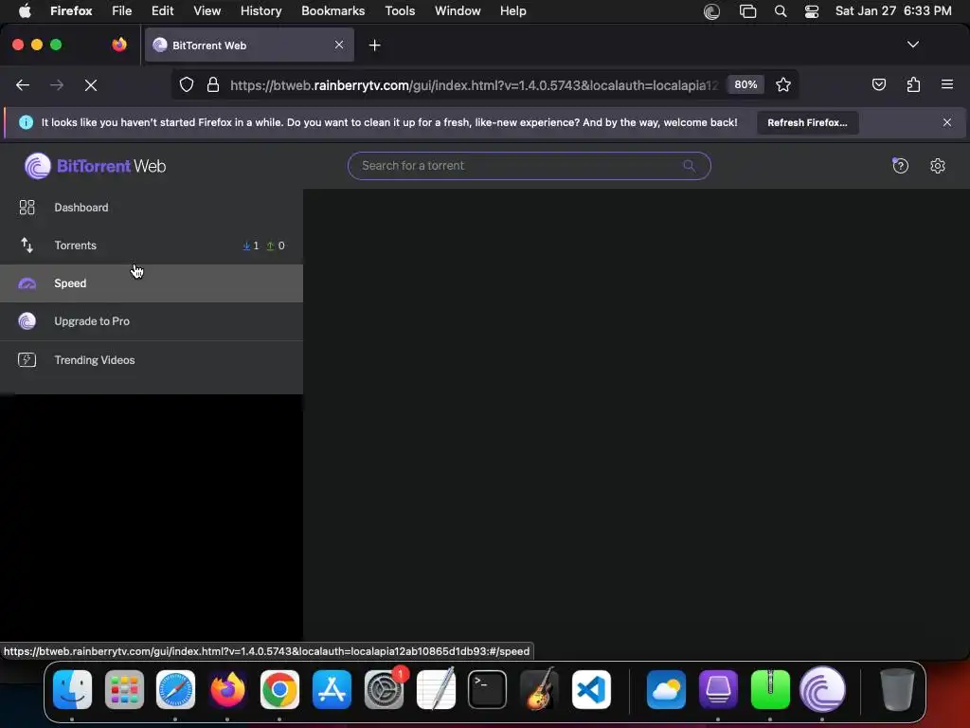970x728 pixels.
Task: Click the Dashboard grid icon
Action: (x=27, y=208)
